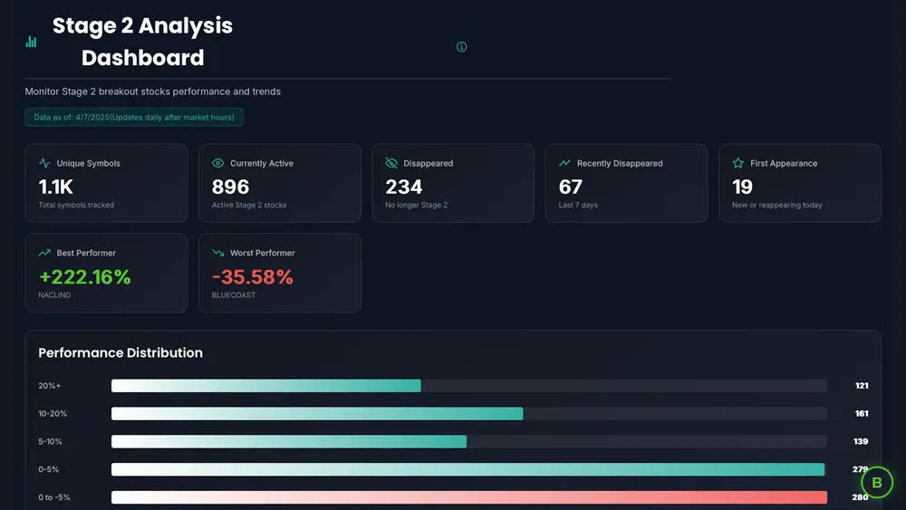This screenshot has height=510, width=906.
Task: Click the '20%+' row label
Action: click(x=50, y=385)
